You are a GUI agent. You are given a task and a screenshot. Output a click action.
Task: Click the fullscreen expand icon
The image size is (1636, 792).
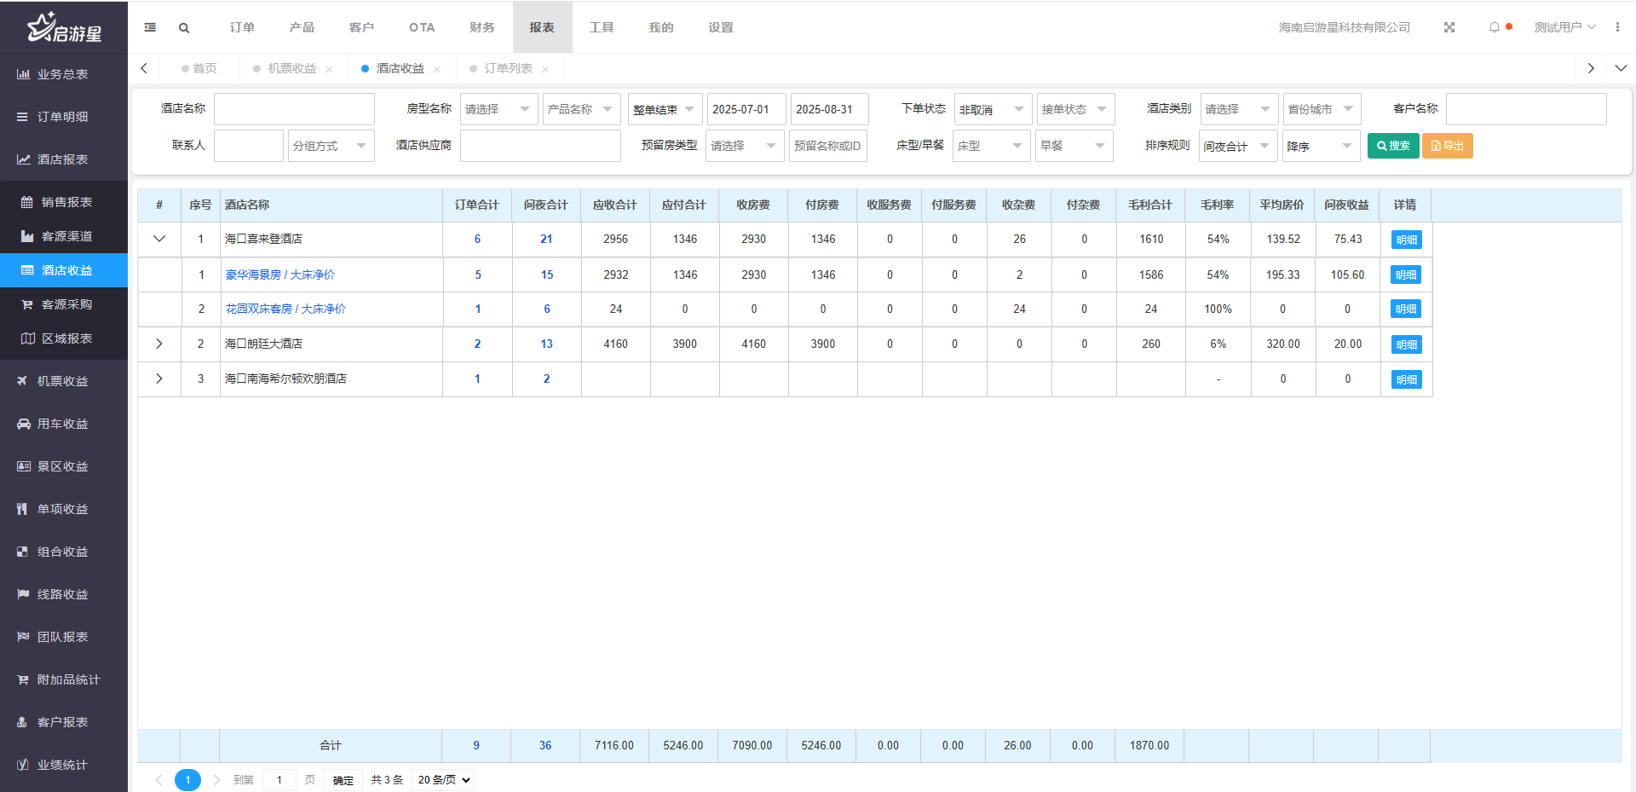(x=1449, y=27)
